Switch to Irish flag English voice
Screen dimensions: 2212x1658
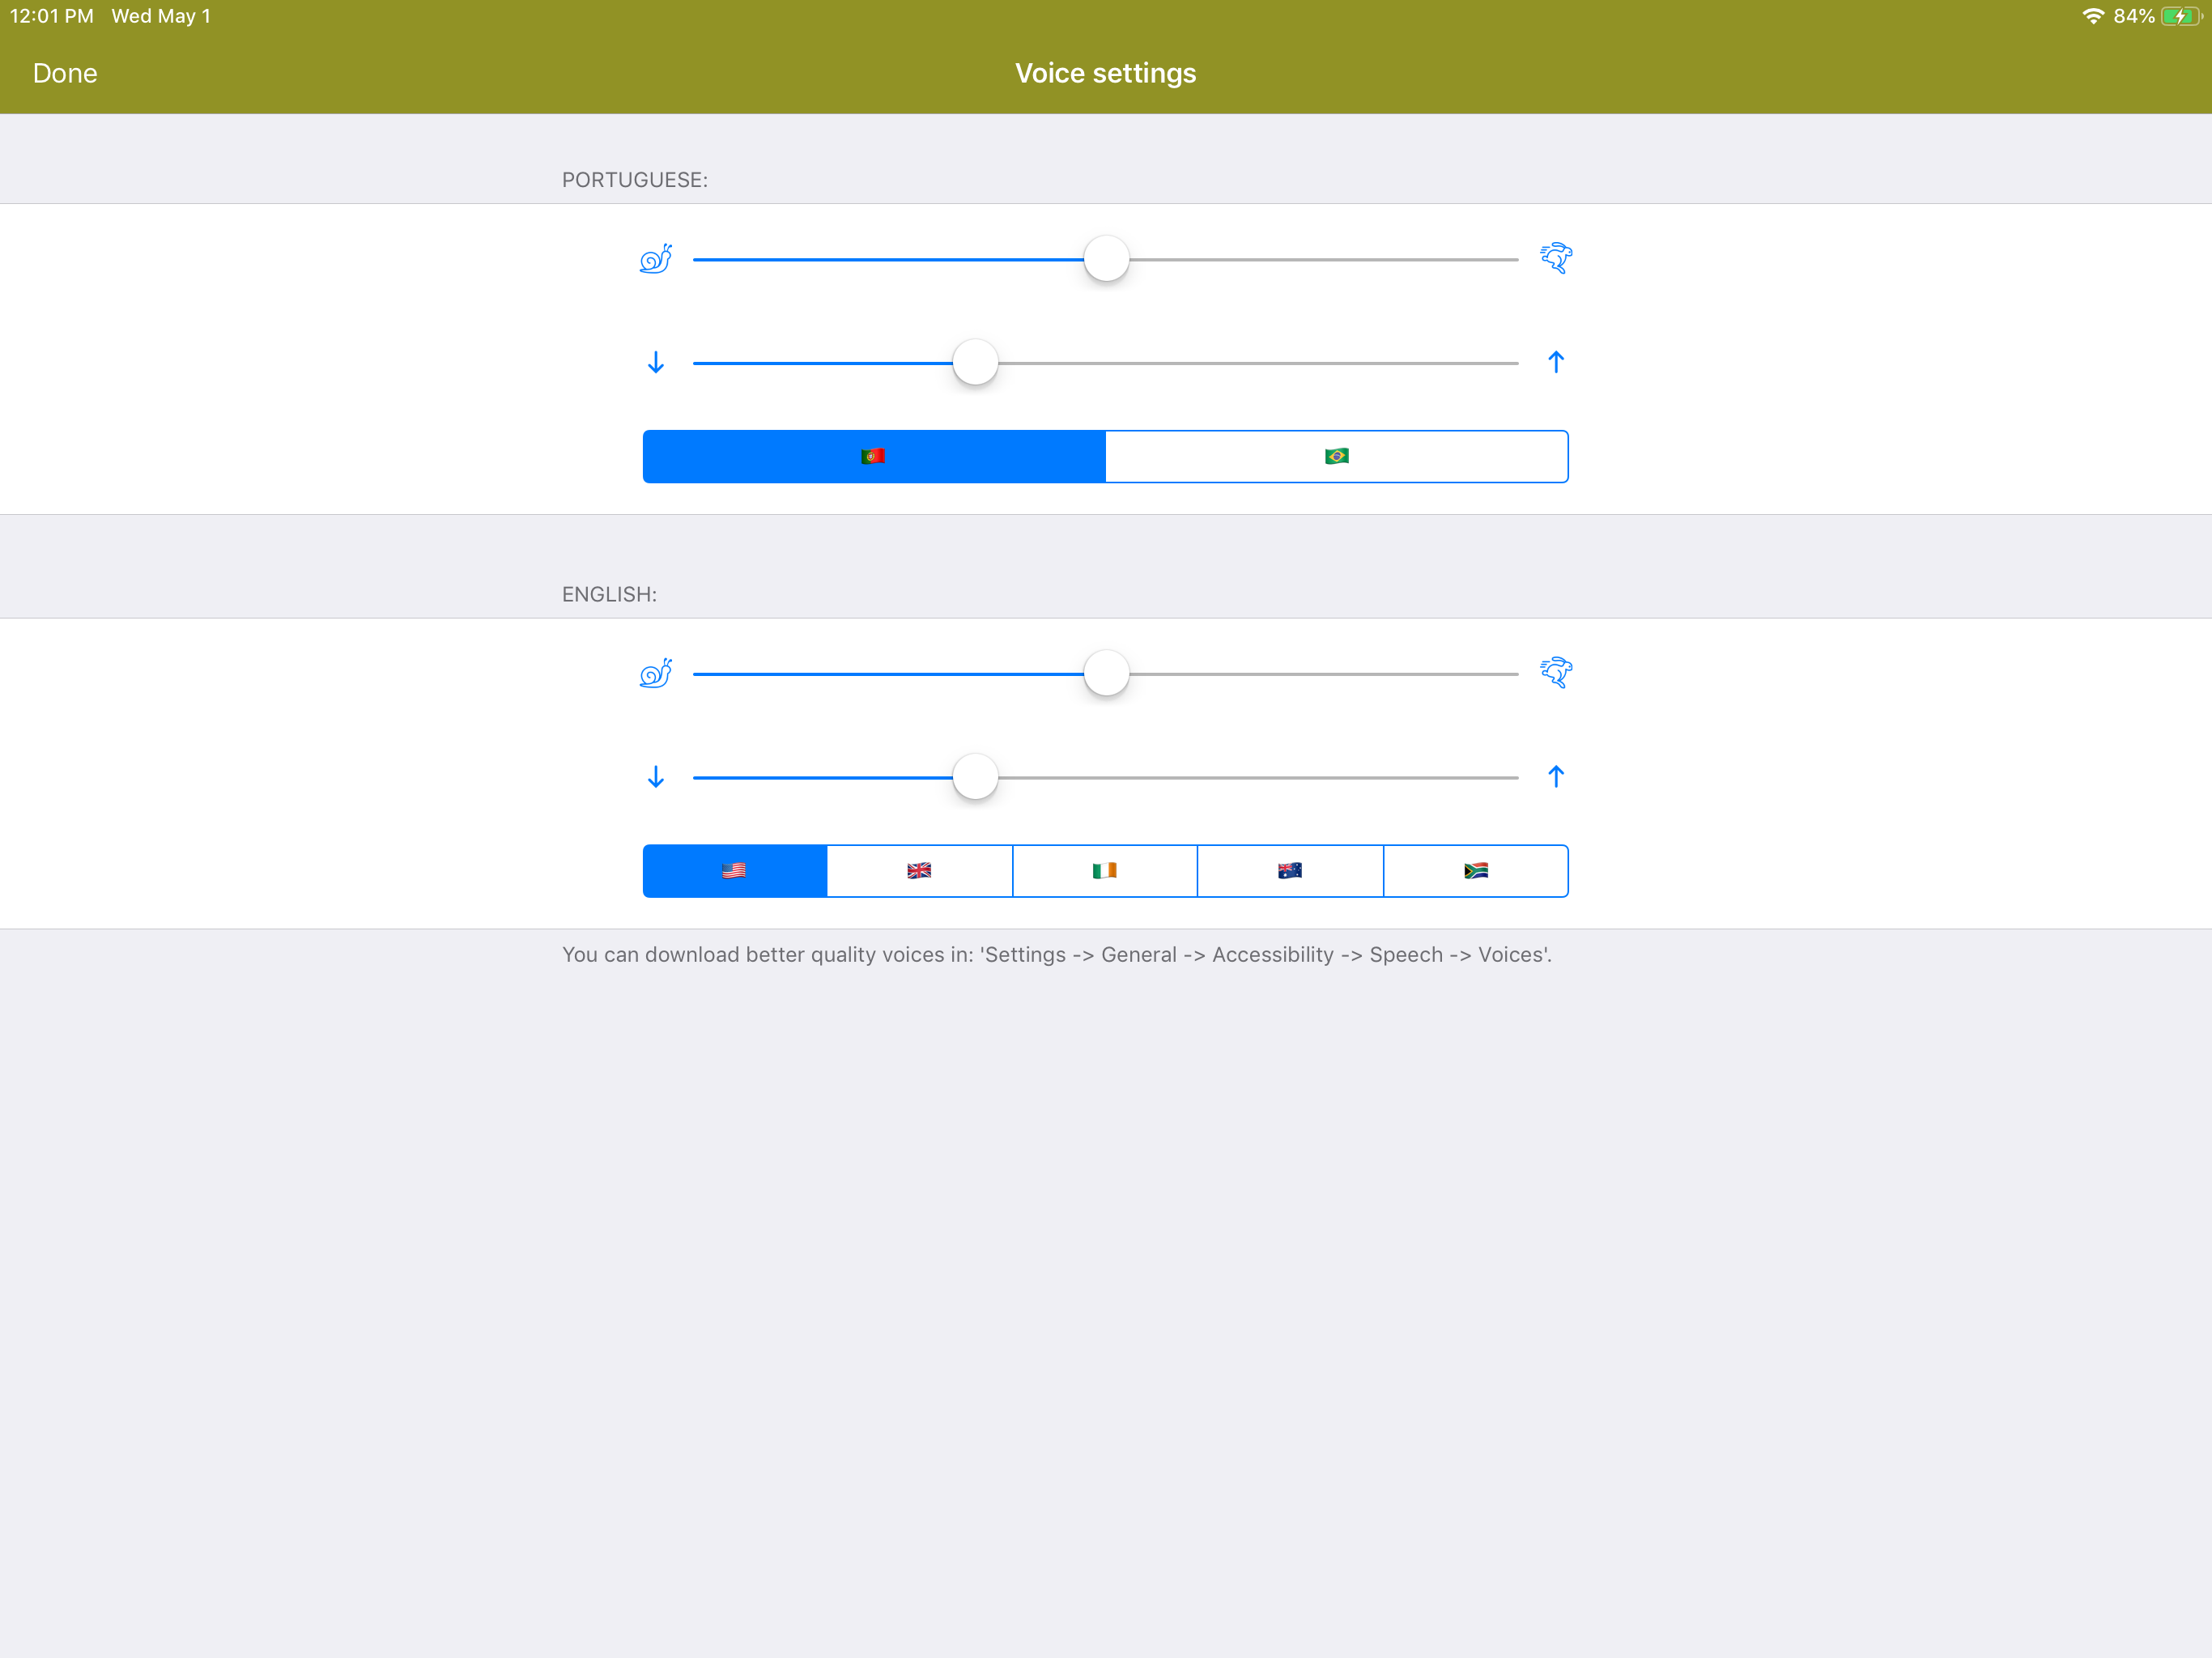click(x=1105, y=871)
